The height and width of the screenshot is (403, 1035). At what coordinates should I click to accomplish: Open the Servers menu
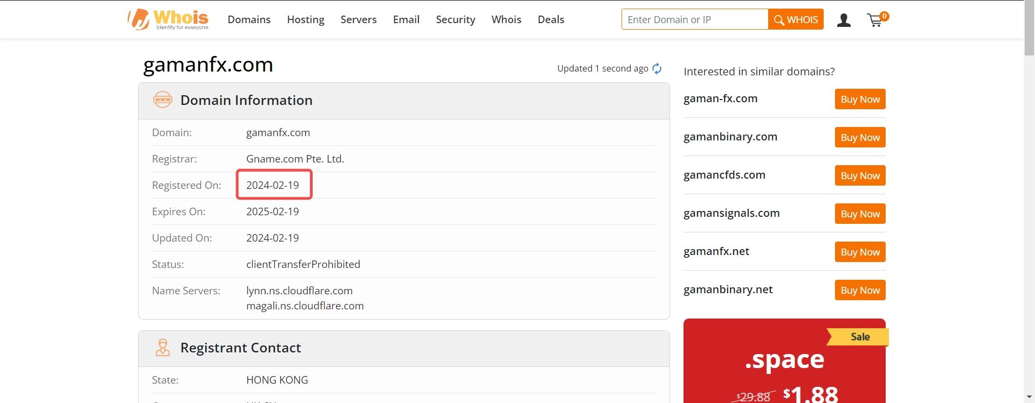(x=358, y=19)
